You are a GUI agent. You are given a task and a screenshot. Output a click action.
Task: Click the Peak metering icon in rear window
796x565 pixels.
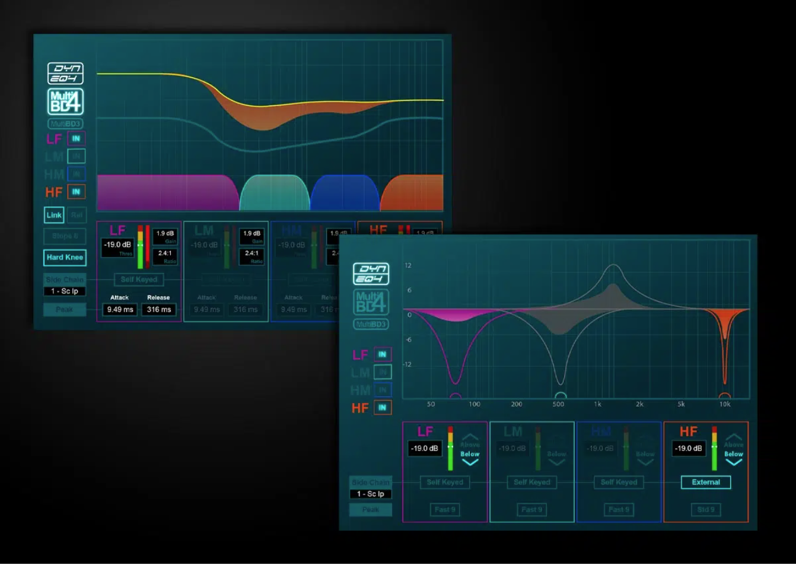(x=65, y=309)
